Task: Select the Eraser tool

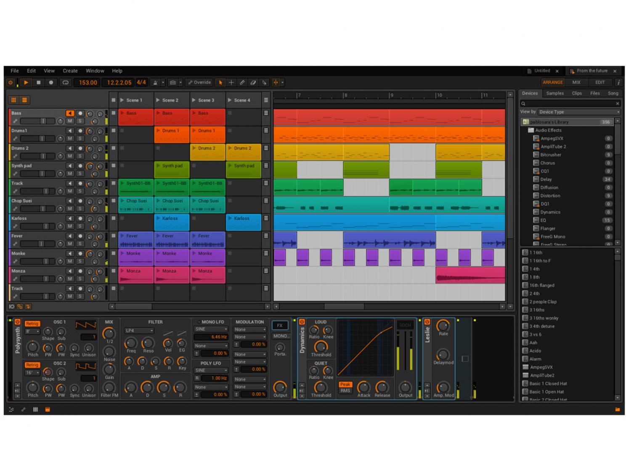Action: [x=253, y=83]
